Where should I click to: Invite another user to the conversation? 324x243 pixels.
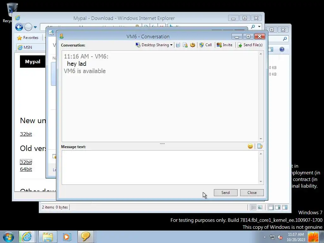(224, 45)
